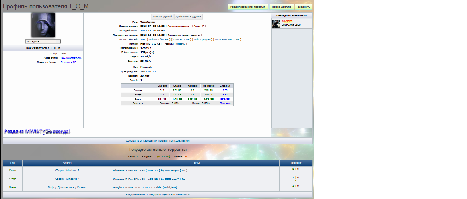Click the "349 KB" total value

click(192, 99)
